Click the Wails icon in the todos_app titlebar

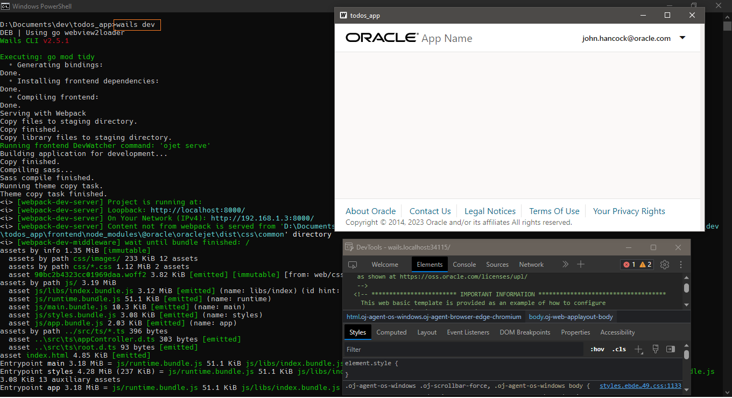click(x=343, y=15)
